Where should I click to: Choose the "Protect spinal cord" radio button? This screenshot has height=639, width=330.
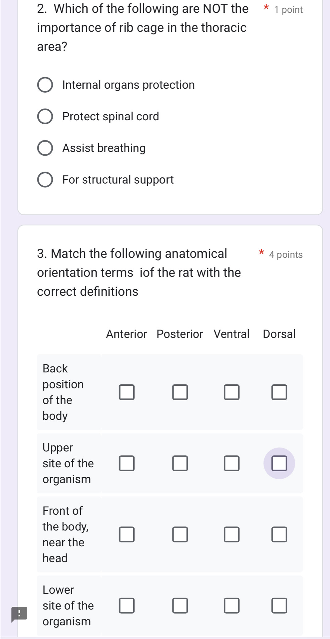(45, 117)
